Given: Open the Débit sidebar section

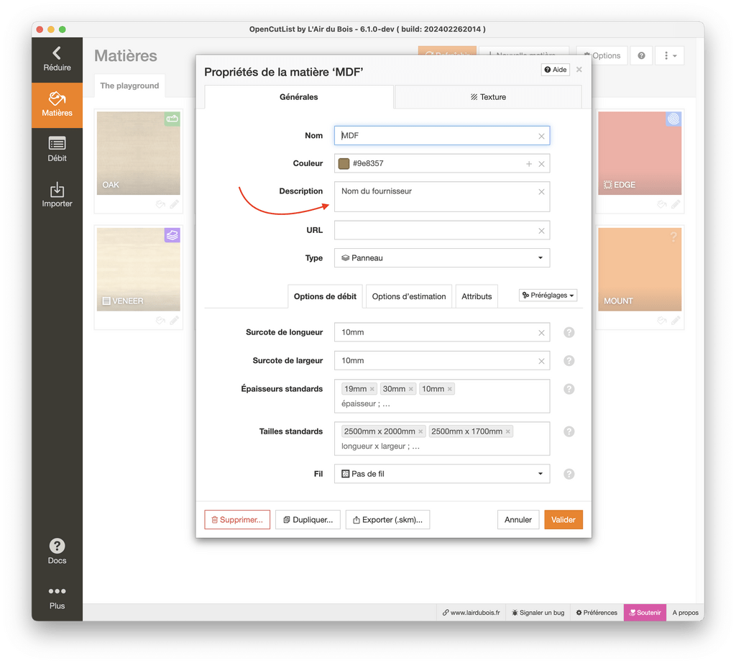Looking at the screenshot, I should pyautogui.click(x=57, y=150).
